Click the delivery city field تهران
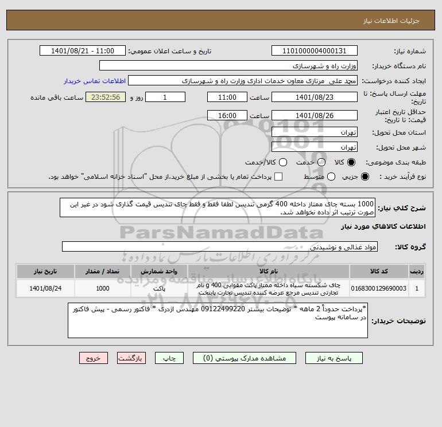 coord(315,147)
